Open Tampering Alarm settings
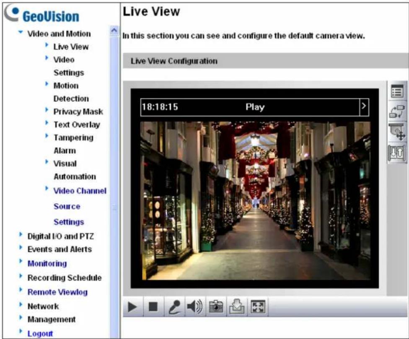The image size is (409, 339). coord(73,144)
